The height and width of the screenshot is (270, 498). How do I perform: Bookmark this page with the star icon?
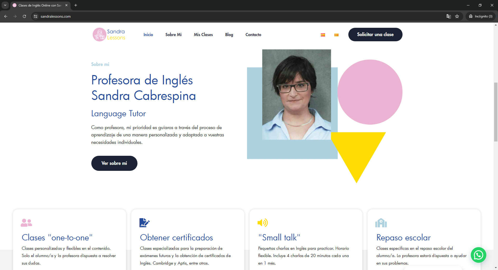tap(457, 16)
